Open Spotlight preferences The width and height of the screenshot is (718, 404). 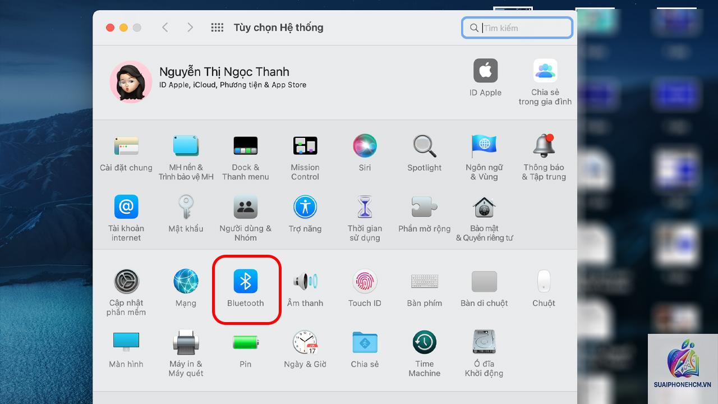coord(425,146)
